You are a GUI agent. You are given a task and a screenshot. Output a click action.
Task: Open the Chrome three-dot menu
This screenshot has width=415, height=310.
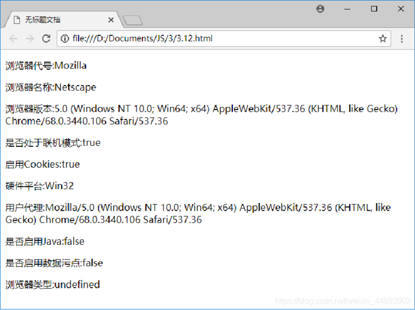[402, 39]
